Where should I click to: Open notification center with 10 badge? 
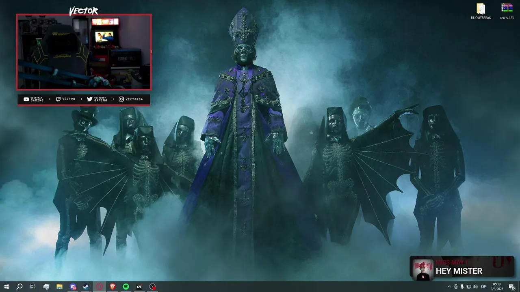[x=511, y=287]
